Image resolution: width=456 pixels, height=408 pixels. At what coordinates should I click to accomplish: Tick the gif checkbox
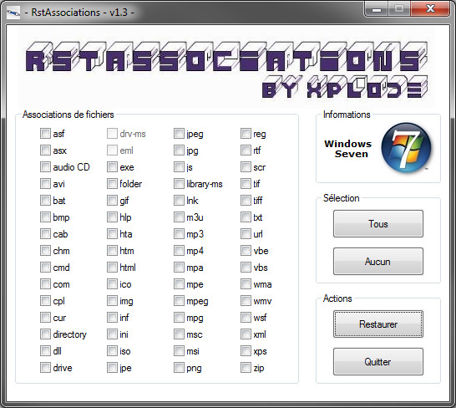112,201
